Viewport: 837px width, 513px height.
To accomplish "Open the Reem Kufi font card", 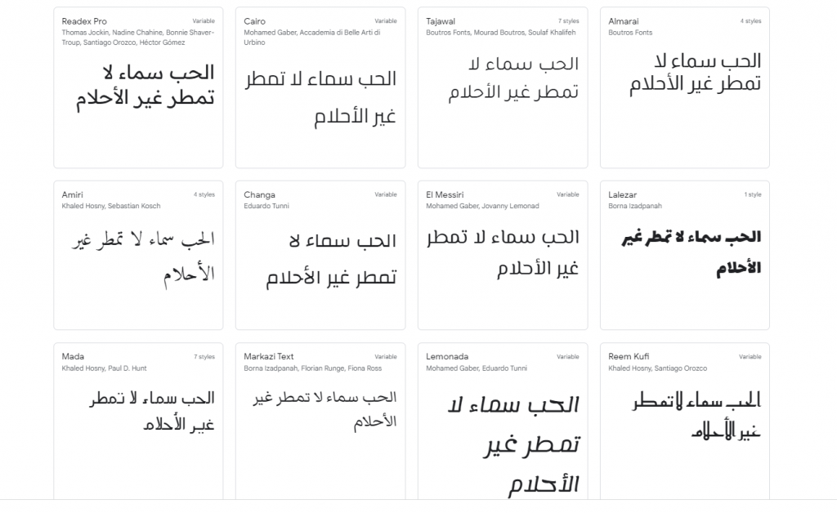I will pos(685,422).
